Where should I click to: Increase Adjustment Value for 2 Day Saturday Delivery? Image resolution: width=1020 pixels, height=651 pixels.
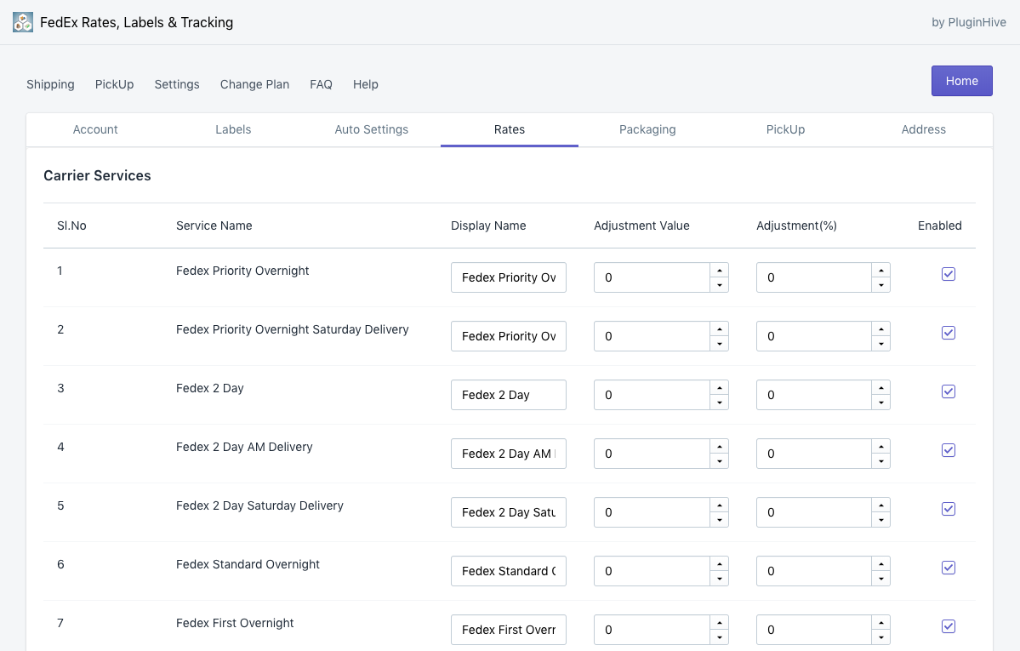[x=719, y=505]
